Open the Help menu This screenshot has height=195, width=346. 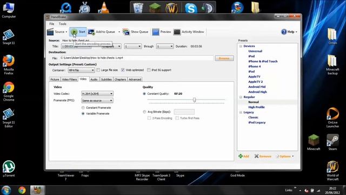click(289, 32)
